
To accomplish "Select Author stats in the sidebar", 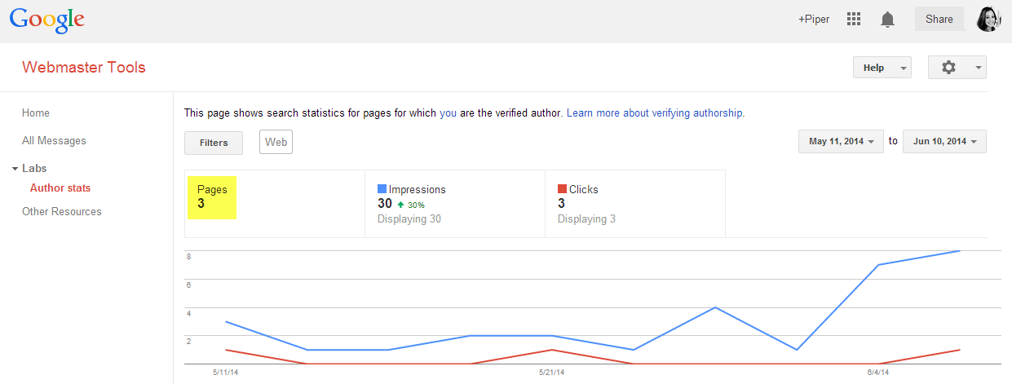I will [60, 188].
